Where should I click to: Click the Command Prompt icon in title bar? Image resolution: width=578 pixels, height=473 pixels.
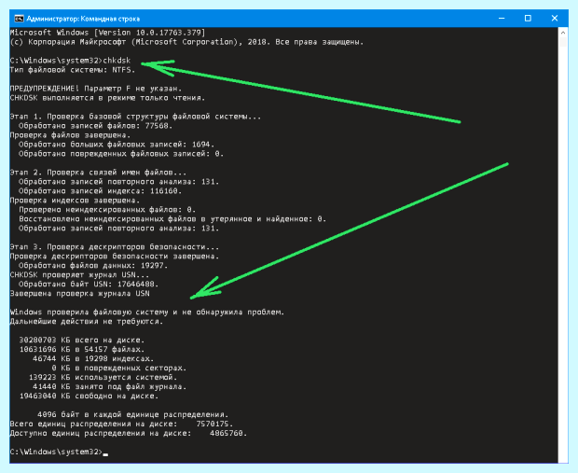19,19
